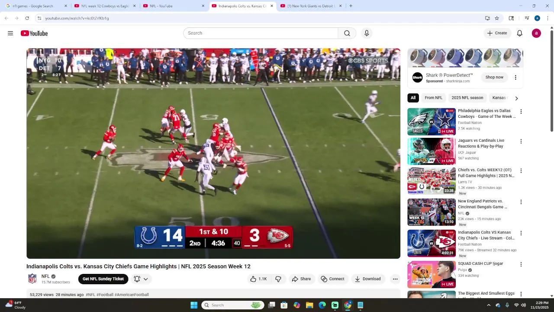Image resolution: width=554 pixels, height=312 pixels.
Task: Click the YouTube search field
Action: [x=261, y=33]
